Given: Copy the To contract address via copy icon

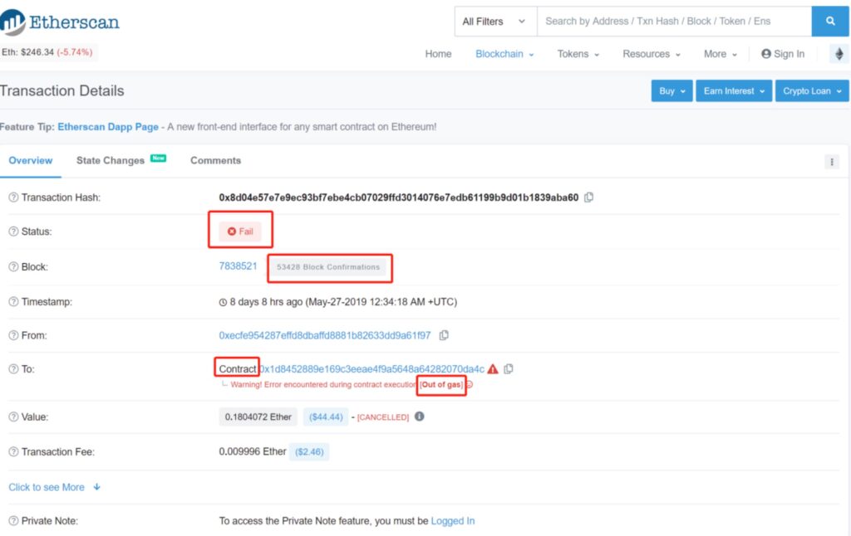Looking at the screenshot, I should (509, 369).
